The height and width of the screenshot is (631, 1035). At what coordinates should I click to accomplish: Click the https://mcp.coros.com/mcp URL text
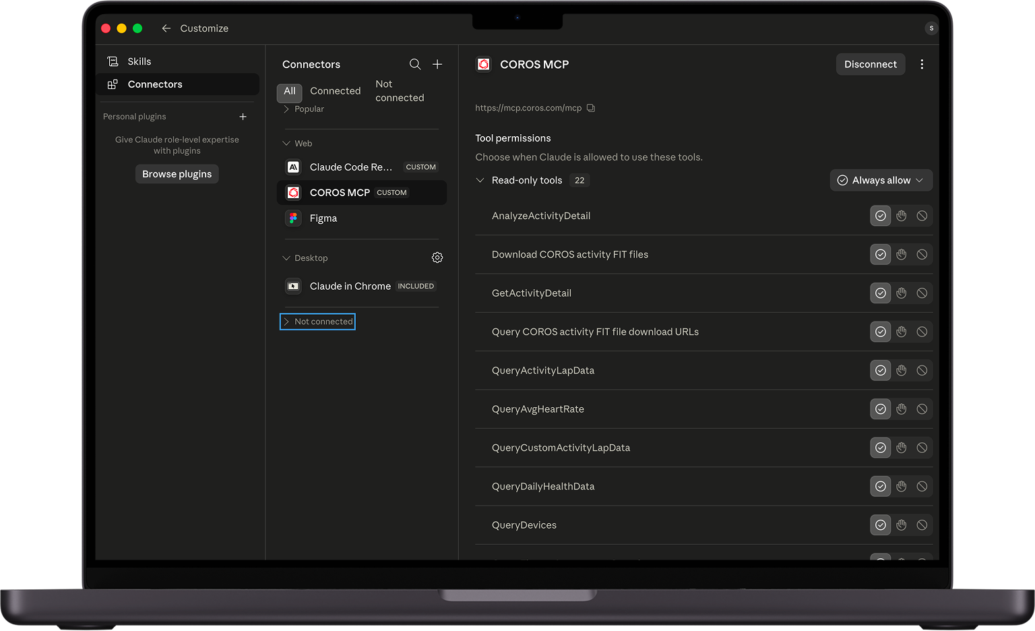(528, 108)
